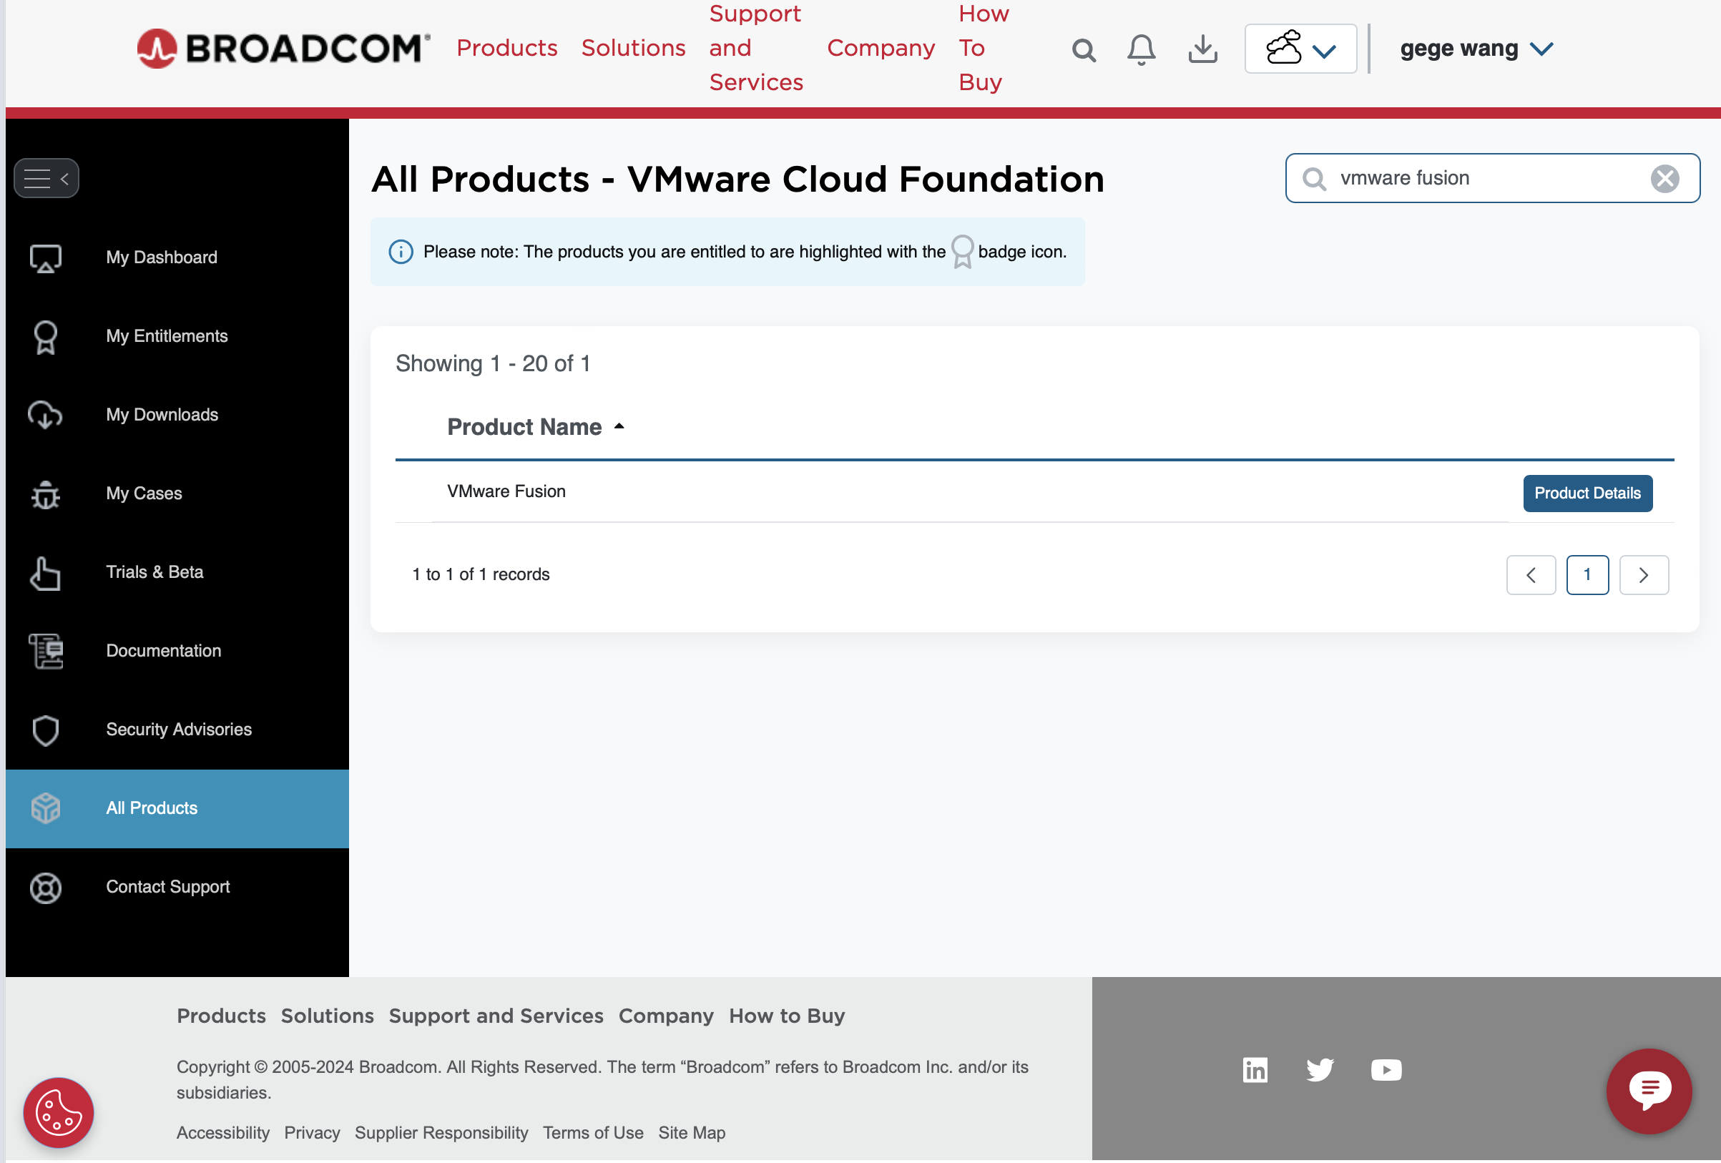Open the Accessibility footer link
The image size is (1721, 1163).
(223, 1133)
